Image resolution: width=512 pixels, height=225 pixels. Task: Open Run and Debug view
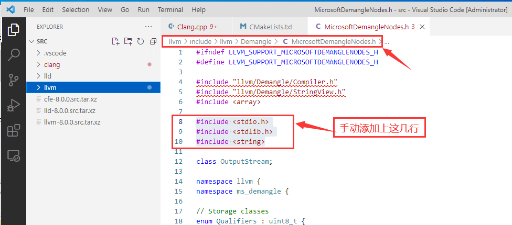[x=14, y=106]
